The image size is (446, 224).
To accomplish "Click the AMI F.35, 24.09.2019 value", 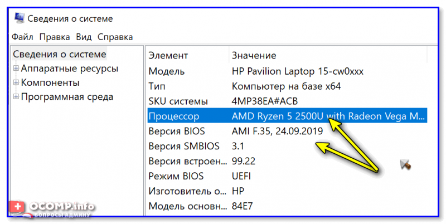I will (277, 132).
